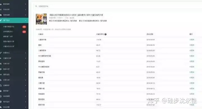Click the truck icon at the sidebar bottom
Viewport: 202px width, 109px height.
point(1,107)
